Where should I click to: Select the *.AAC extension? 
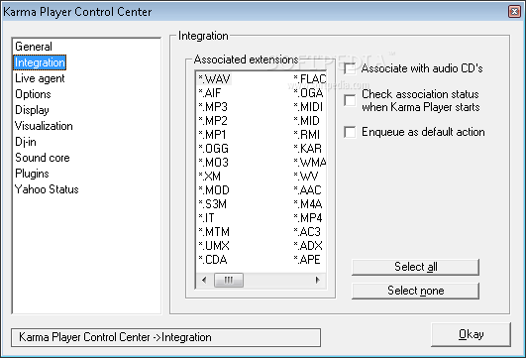click(x=307, y=190)
